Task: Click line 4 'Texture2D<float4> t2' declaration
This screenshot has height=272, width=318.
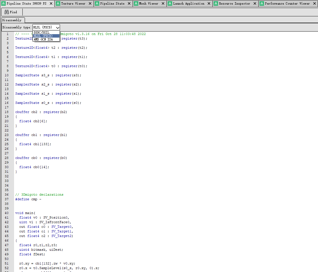Action: 51,48
